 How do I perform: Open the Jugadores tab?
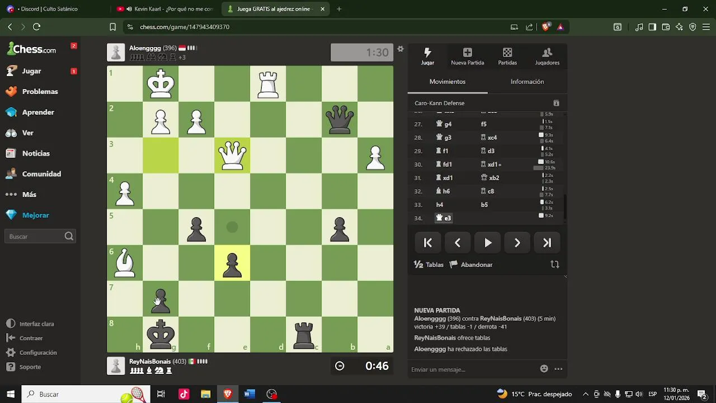click(x=547, y=57)
